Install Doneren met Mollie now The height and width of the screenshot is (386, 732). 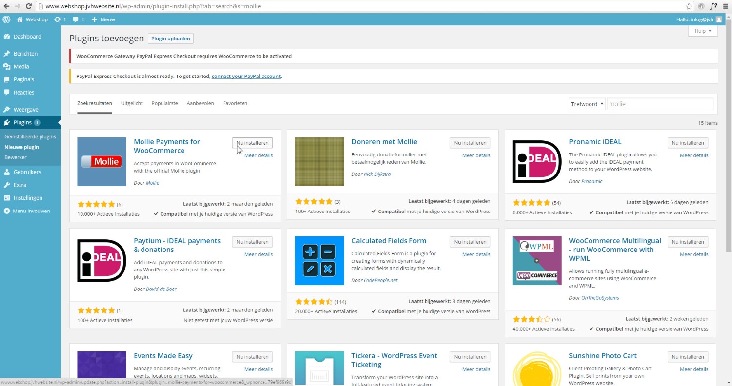(x=470, y=143)
